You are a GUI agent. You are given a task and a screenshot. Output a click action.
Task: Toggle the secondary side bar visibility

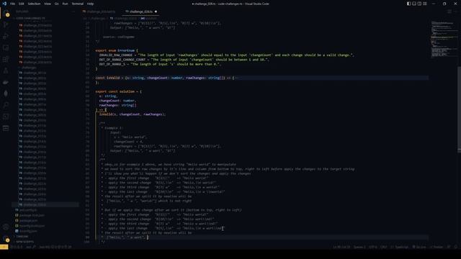coord(419,4)
